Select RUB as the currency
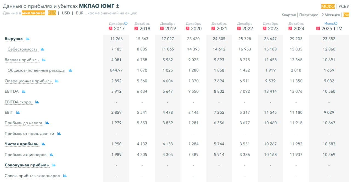The height and width of the screenshot is (183, 351). [x=52, y=13]
